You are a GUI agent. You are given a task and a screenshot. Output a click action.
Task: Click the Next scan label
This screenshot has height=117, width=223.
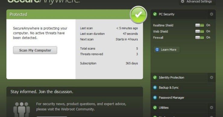pos(86,39)
